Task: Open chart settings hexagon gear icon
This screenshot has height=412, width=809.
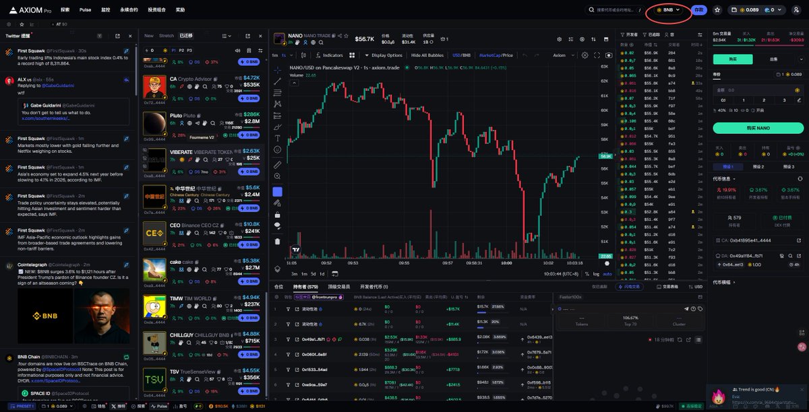Action: [585, 55]
